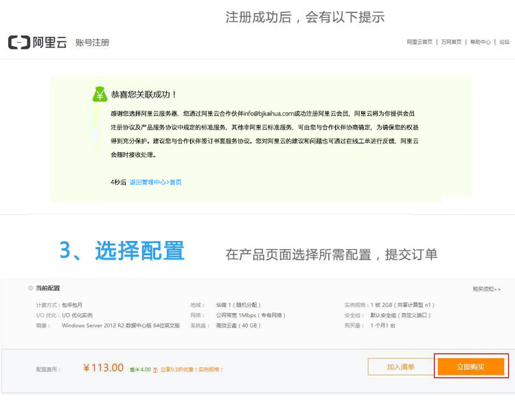This screenshot has height=418, width=515.
Task: Open the 万网首页 link
Action: point(451,42)
